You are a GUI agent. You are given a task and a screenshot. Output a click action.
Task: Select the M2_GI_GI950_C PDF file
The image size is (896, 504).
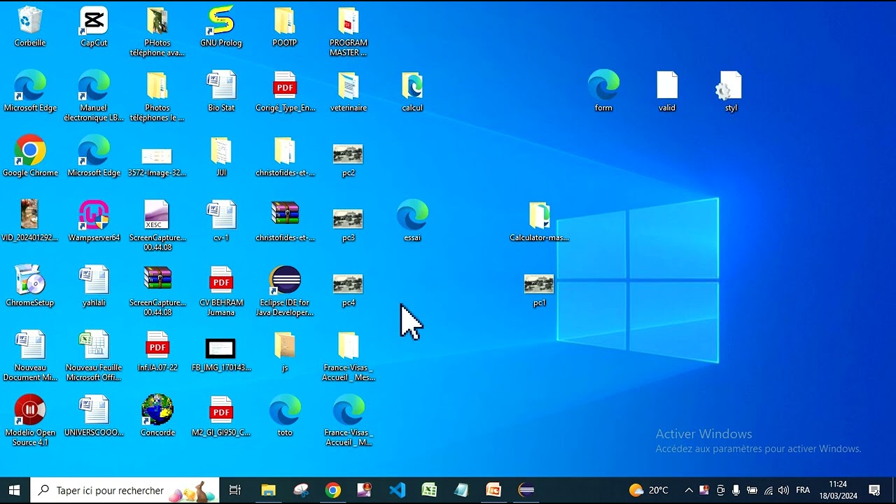coord(221,416)
